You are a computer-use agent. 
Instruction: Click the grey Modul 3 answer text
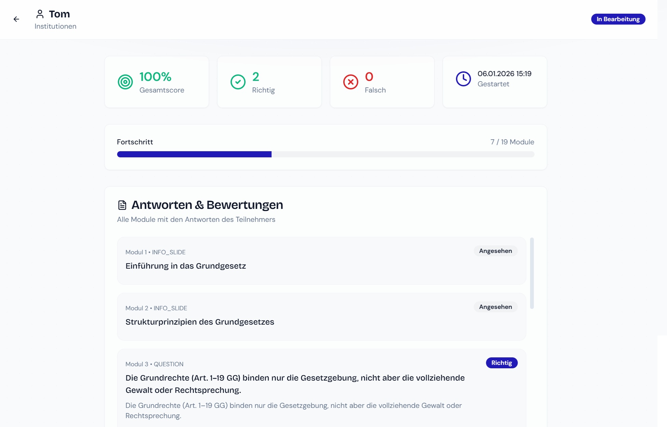[293, 411]
